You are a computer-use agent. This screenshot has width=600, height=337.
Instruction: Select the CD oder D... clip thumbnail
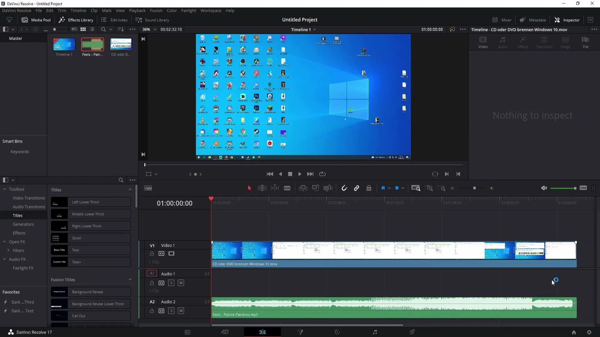point(121,44)
